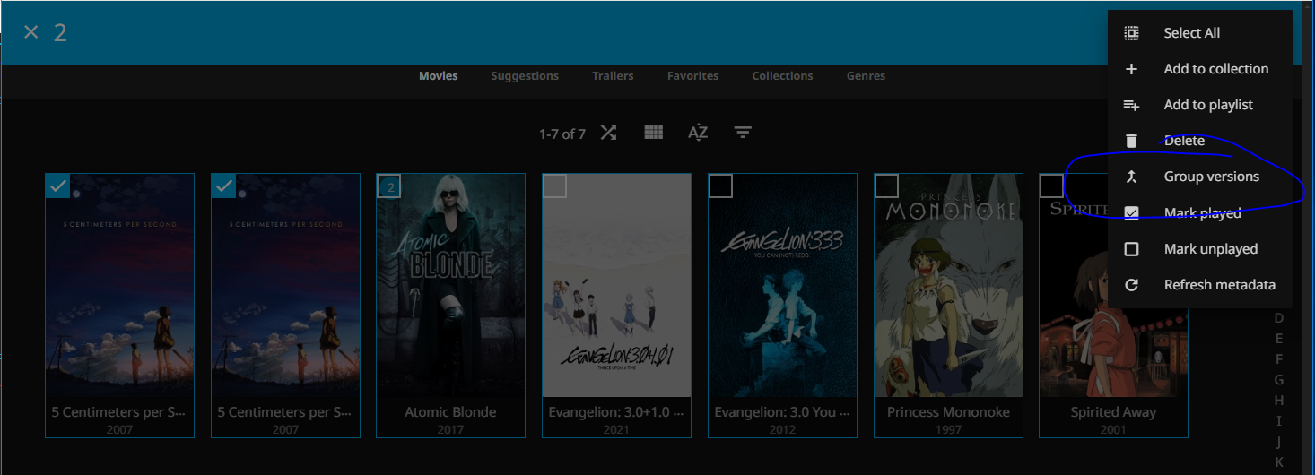Screen dimensions: 1315x475
Task: Click the Add to playlist icon
Action: (x=1132, y=105)
